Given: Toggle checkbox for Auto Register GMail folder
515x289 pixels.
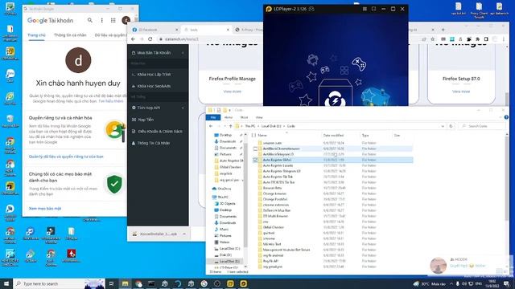Looking at the screenshot, I should click(x=255, y=160).
